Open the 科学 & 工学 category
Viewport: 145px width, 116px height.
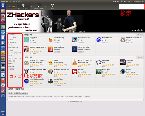(12, 61)
